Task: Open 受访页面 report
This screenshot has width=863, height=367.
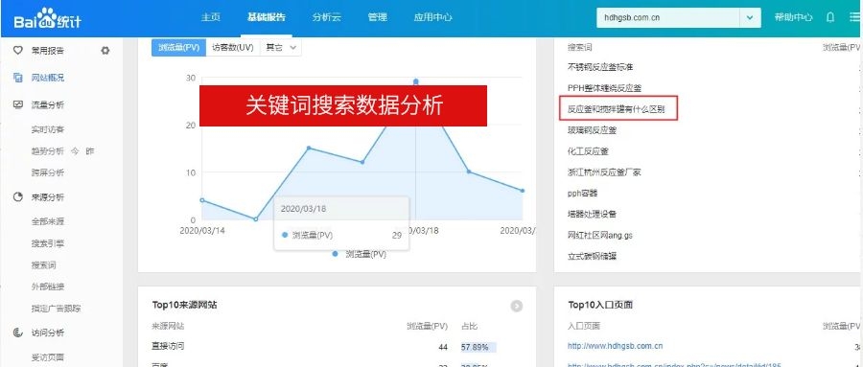Action: point(47,357)
